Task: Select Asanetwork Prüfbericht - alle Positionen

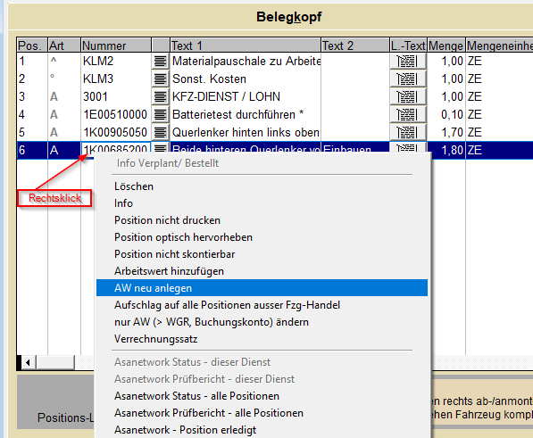Action: [262, 413]
